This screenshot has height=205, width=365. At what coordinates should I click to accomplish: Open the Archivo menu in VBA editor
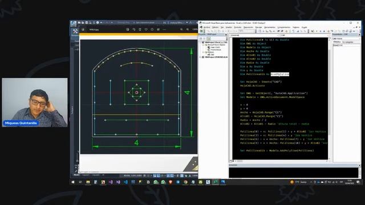[x=206, y=27]
